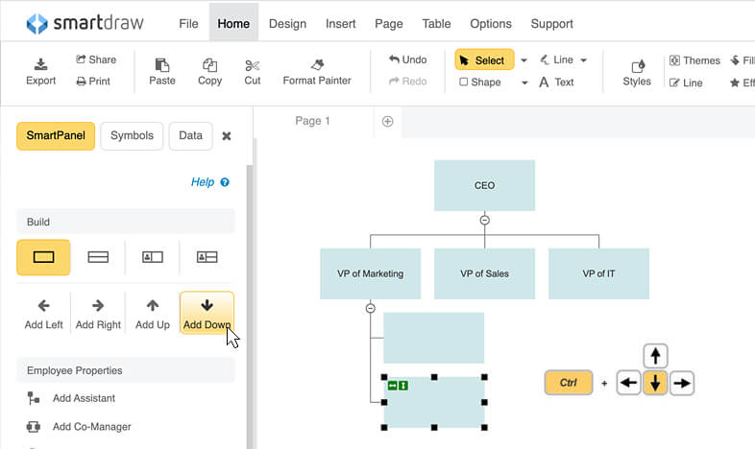The image size is (755, 449).
Task: Click Add Left
Action: pyautogui.click(x=44, y=314)
